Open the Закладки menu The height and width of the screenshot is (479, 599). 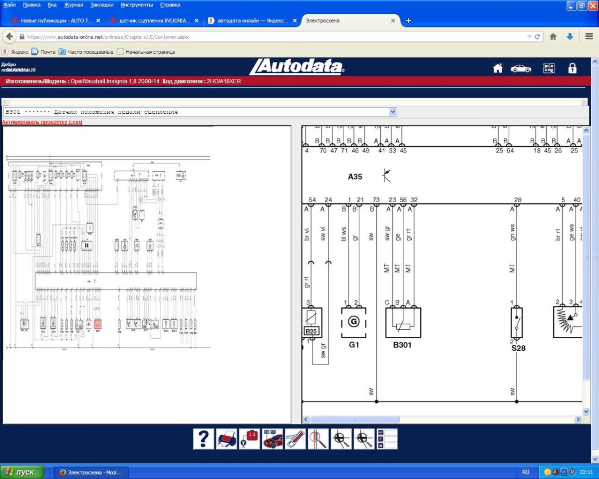(x=102, y=5)
